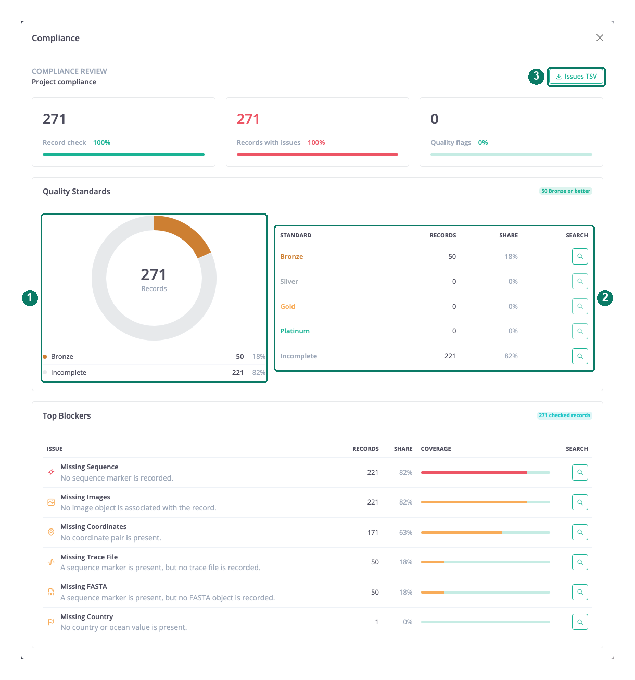Click the Bronze standard name in table

tap(291, 256)
